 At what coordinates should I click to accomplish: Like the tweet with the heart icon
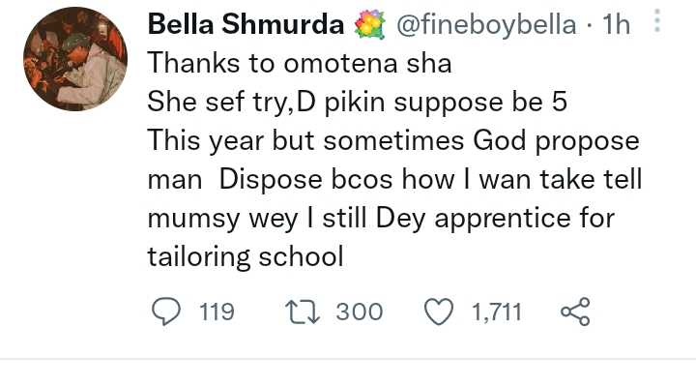pyautogui.click(x=440, y=312)
